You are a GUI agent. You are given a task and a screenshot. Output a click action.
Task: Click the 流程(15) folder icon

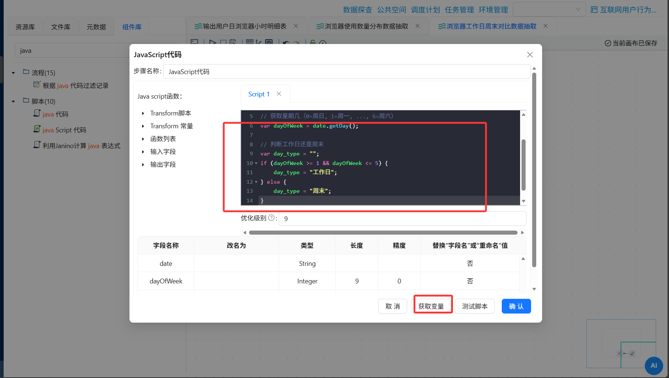pyautogui.click(x=26, y=72)
